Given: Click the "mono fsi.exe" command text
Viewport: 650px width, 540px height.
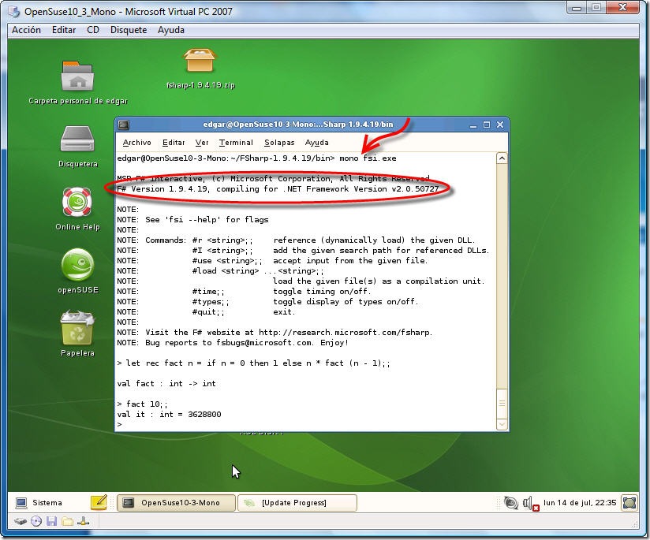Looking at the screenshot, I should tap(368, 158).
